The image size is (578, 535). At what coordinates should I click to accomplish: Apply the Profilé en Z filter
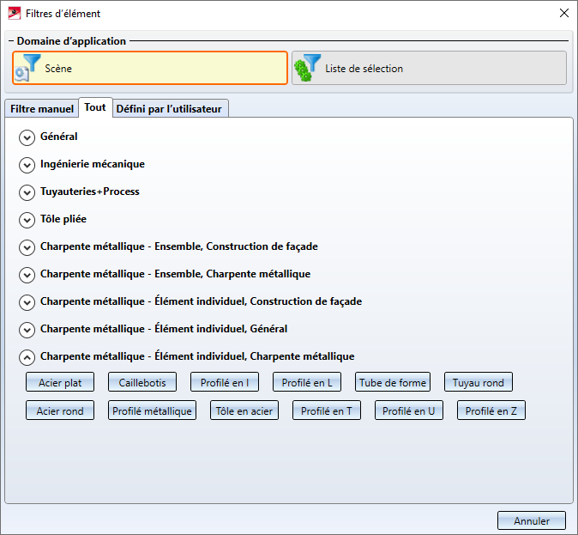[x=491, y=410]
